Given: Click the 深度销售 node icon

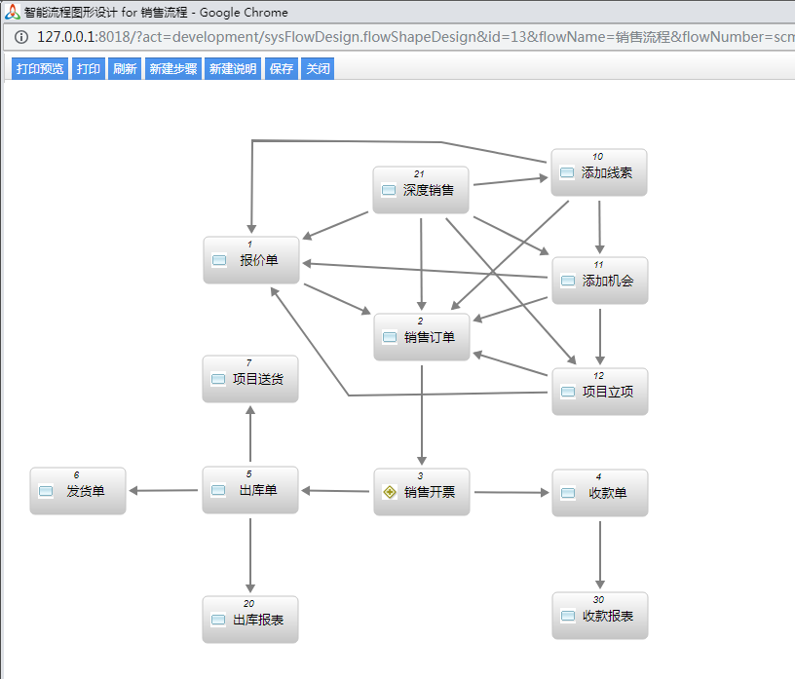Looking at the screenshot, I should tap(389, 190).
